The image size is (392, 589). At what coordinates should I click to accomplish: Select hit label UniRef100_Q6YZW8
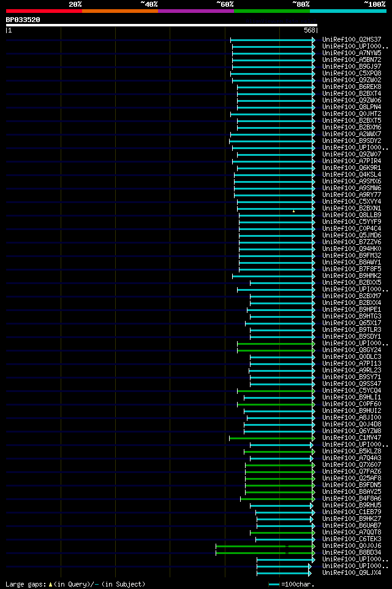click(x=352, y=431)
